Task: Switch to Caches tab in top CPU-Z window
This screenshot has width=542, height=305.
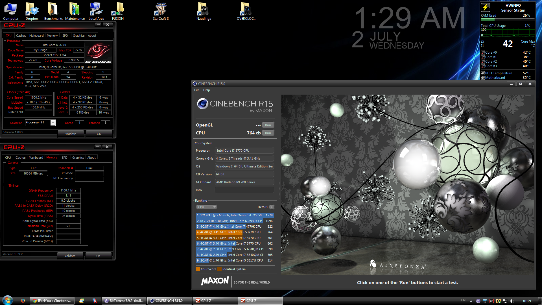Action: coord(21,36)
